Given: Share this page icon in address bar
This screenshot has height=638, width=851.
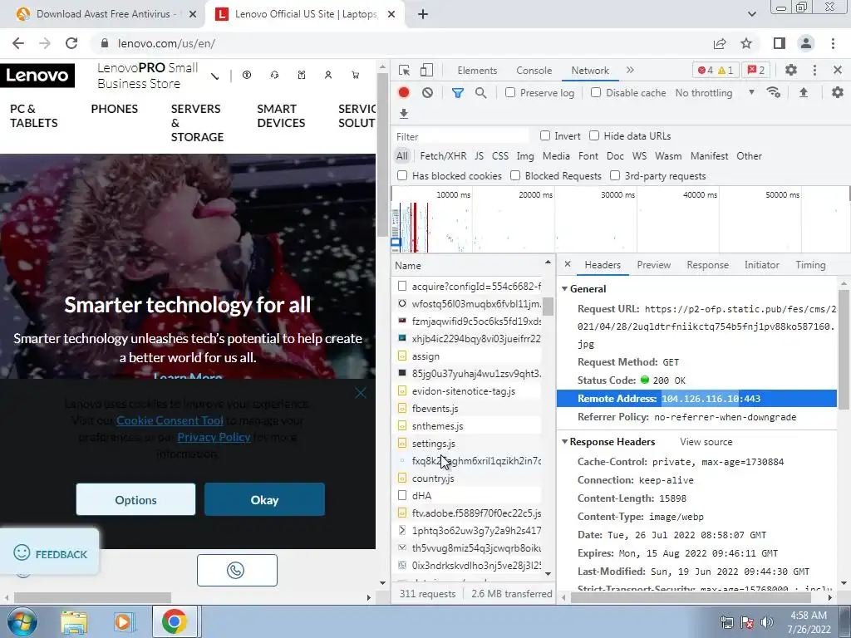Looking at the screenshot, I should click(x=720, y=43).
